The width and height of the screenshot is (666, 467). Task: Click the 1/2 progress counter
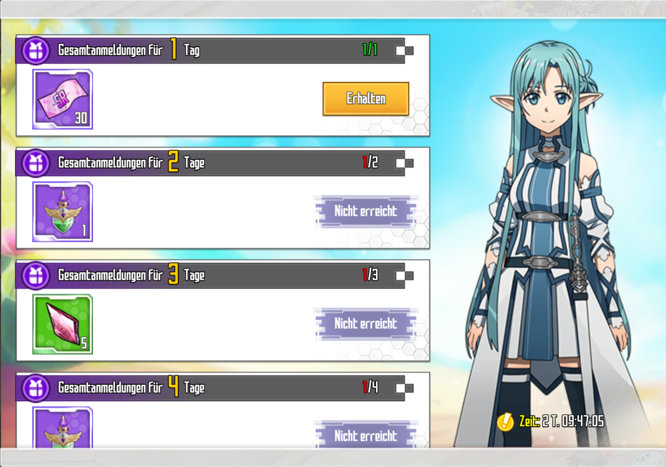click(370, 162)
